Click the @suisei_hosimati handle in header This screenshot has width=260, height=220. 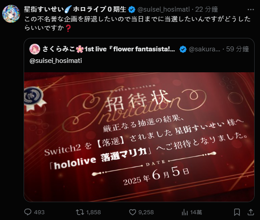164,9
